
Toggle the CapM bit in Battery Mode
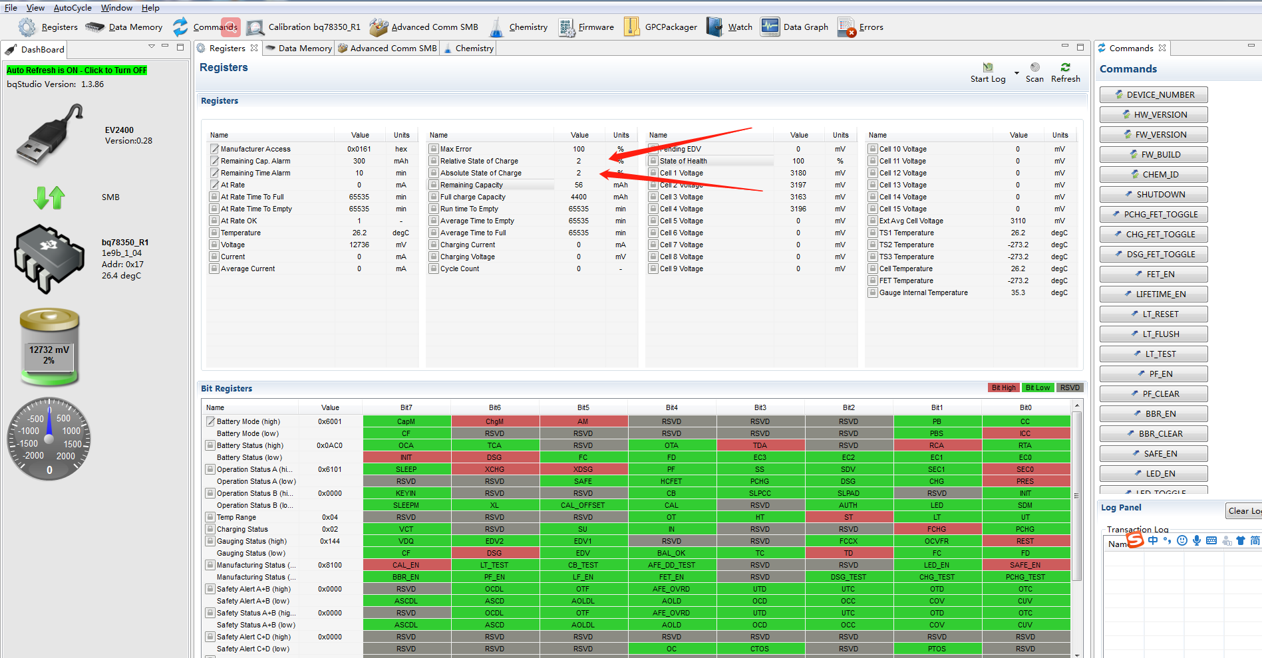[406, 421]
